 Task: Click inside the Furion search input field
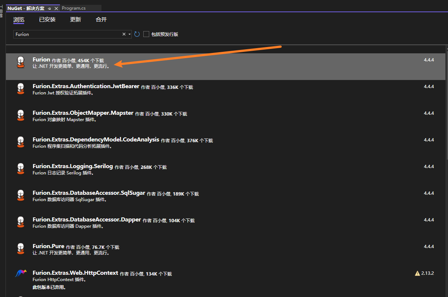67,34
